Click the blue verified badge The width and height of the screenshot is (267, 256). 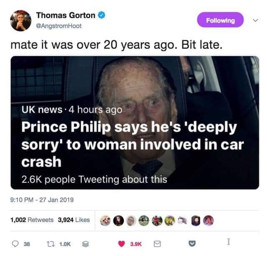(101, 15)
